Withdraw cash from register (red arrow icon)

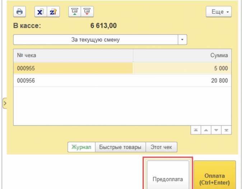coord(87,11)
